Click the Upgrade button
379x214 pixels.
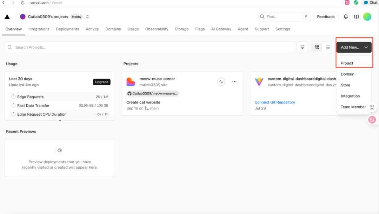tap(102, 82)
